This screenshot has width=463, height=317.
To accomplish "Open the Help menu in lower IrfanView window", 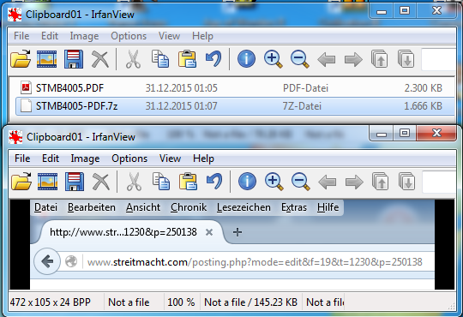I will (203, 158).
